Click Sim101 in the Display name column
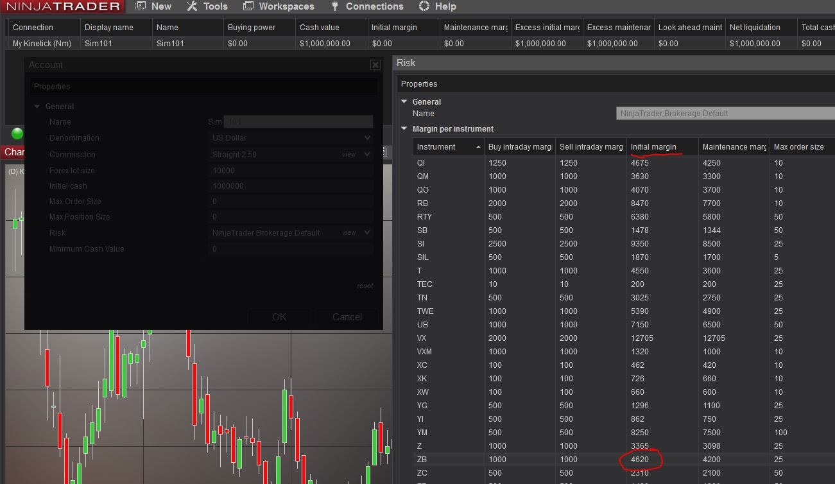The image size is (835, 484). click(x=116, y=44)
